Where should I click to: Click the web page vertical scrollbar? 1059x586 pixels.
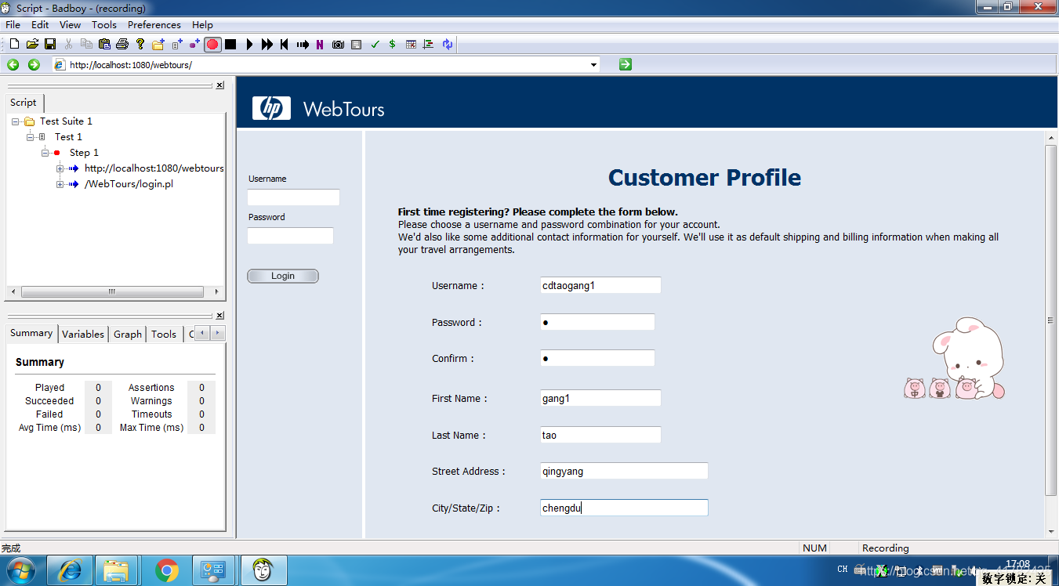(1051, 319)
